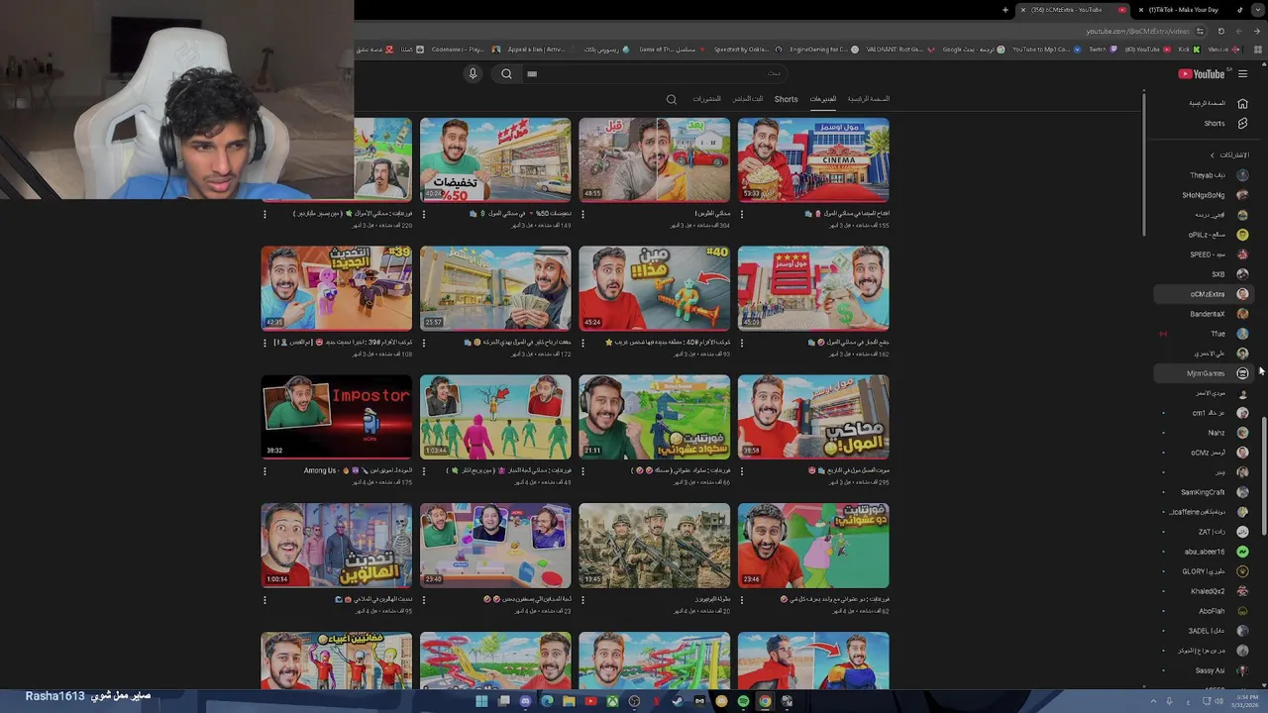This screenshot has height=713, width=1268.
Task: Open Steam from the taskbar
Action: click(678, 701)
